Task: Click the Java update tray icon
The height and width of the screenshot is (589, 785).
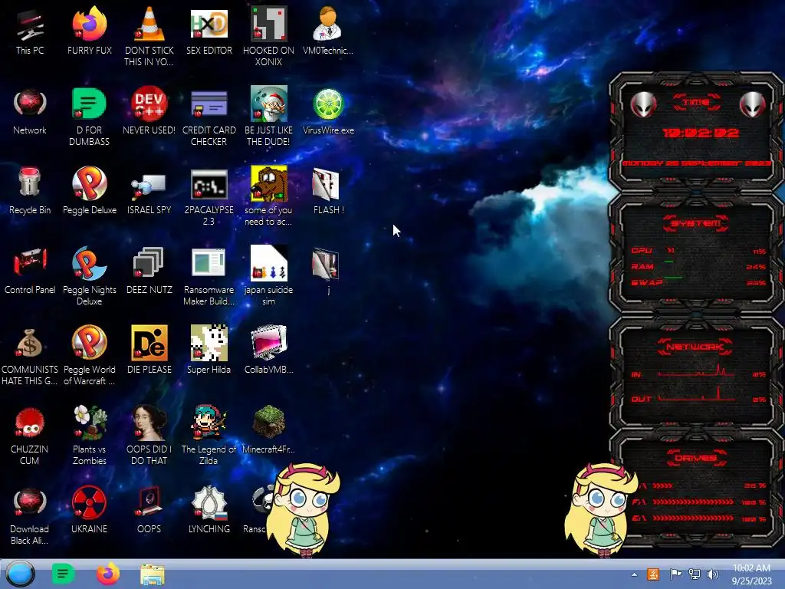Action: 653,574
